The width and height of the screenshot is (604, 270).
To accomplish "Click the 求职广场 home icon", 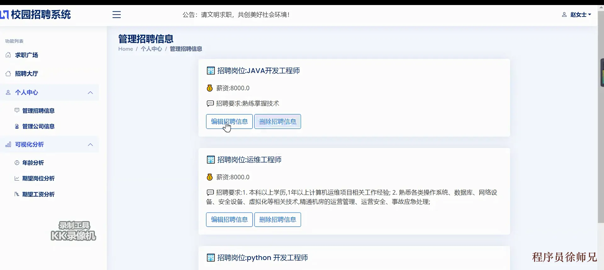I will click(x=8, y=55).
